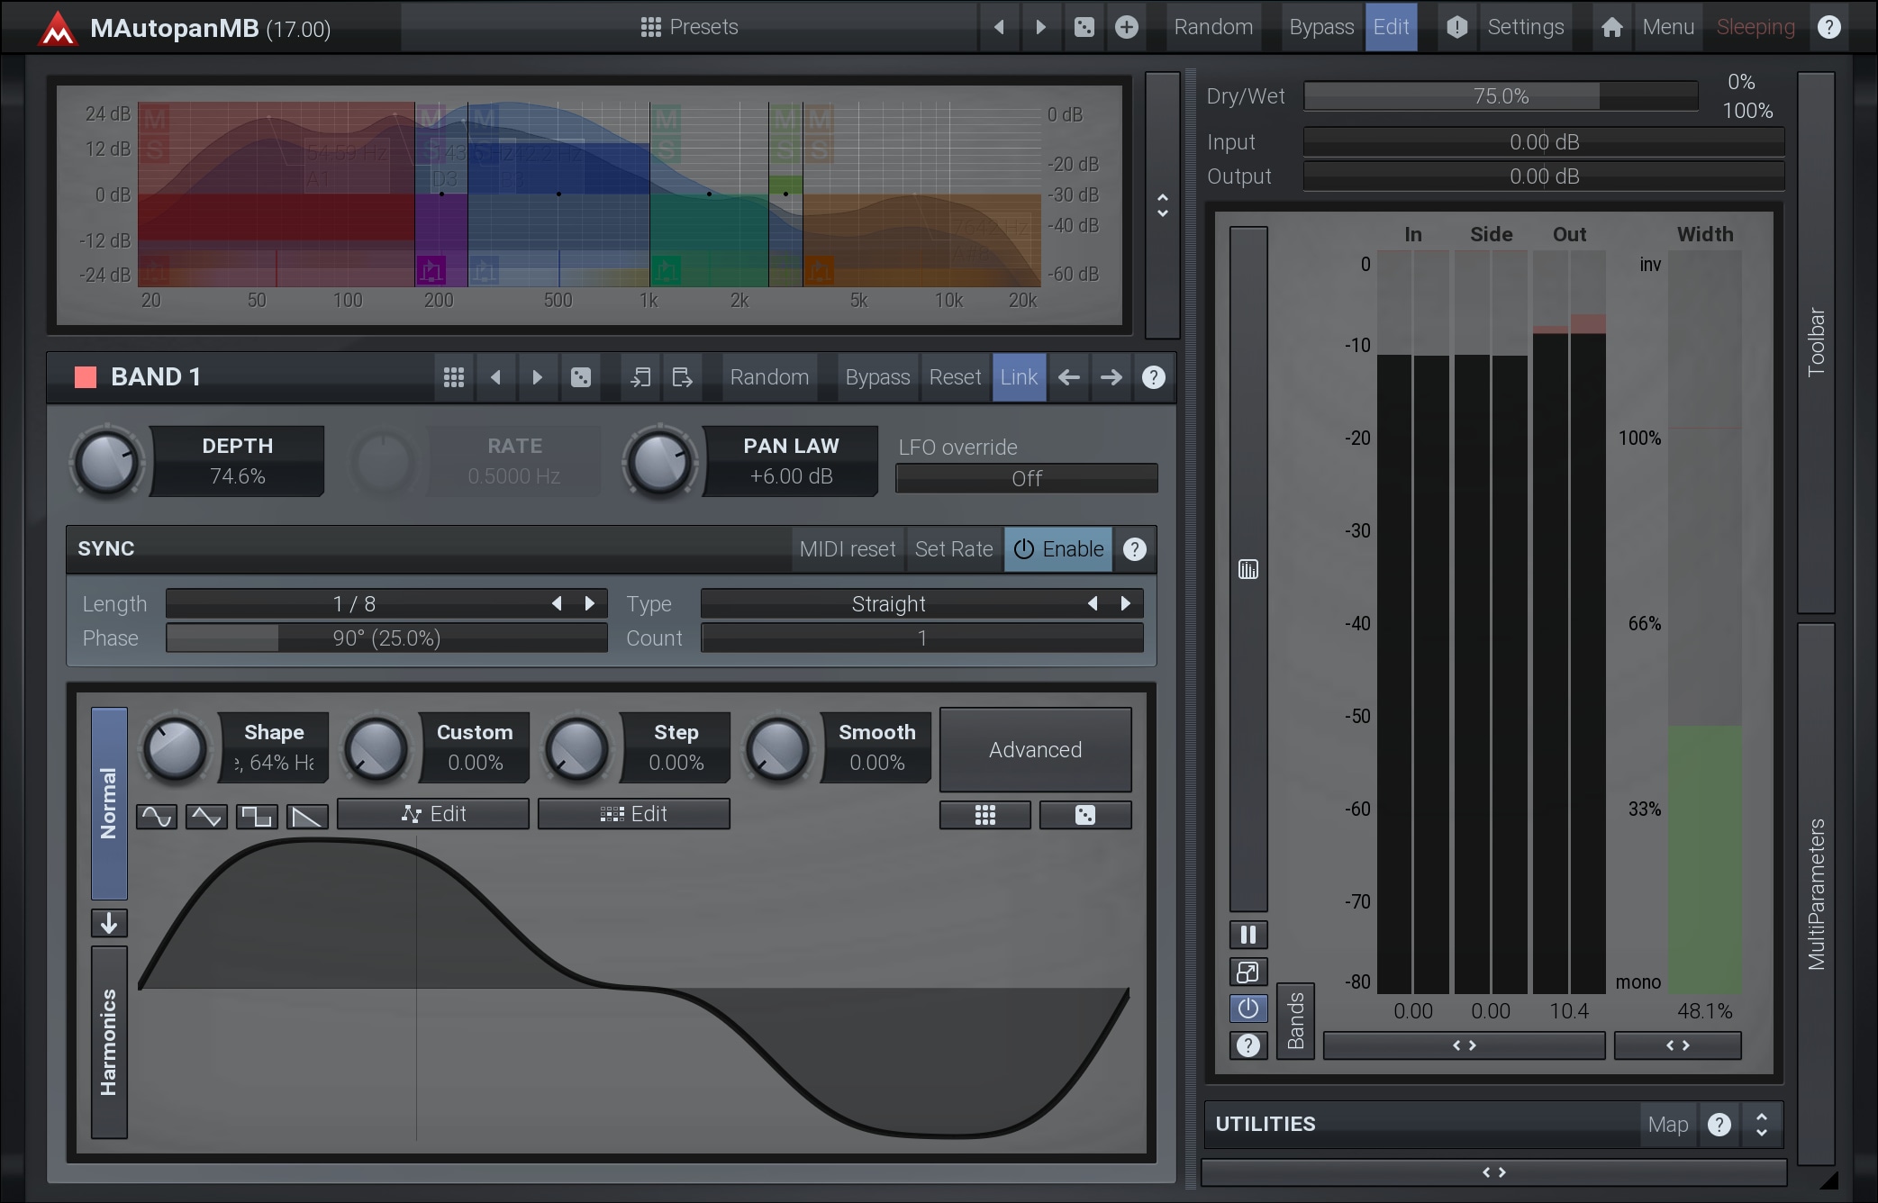
Task: Toggle the meter power button
Action: (x=1247, y=1008)
